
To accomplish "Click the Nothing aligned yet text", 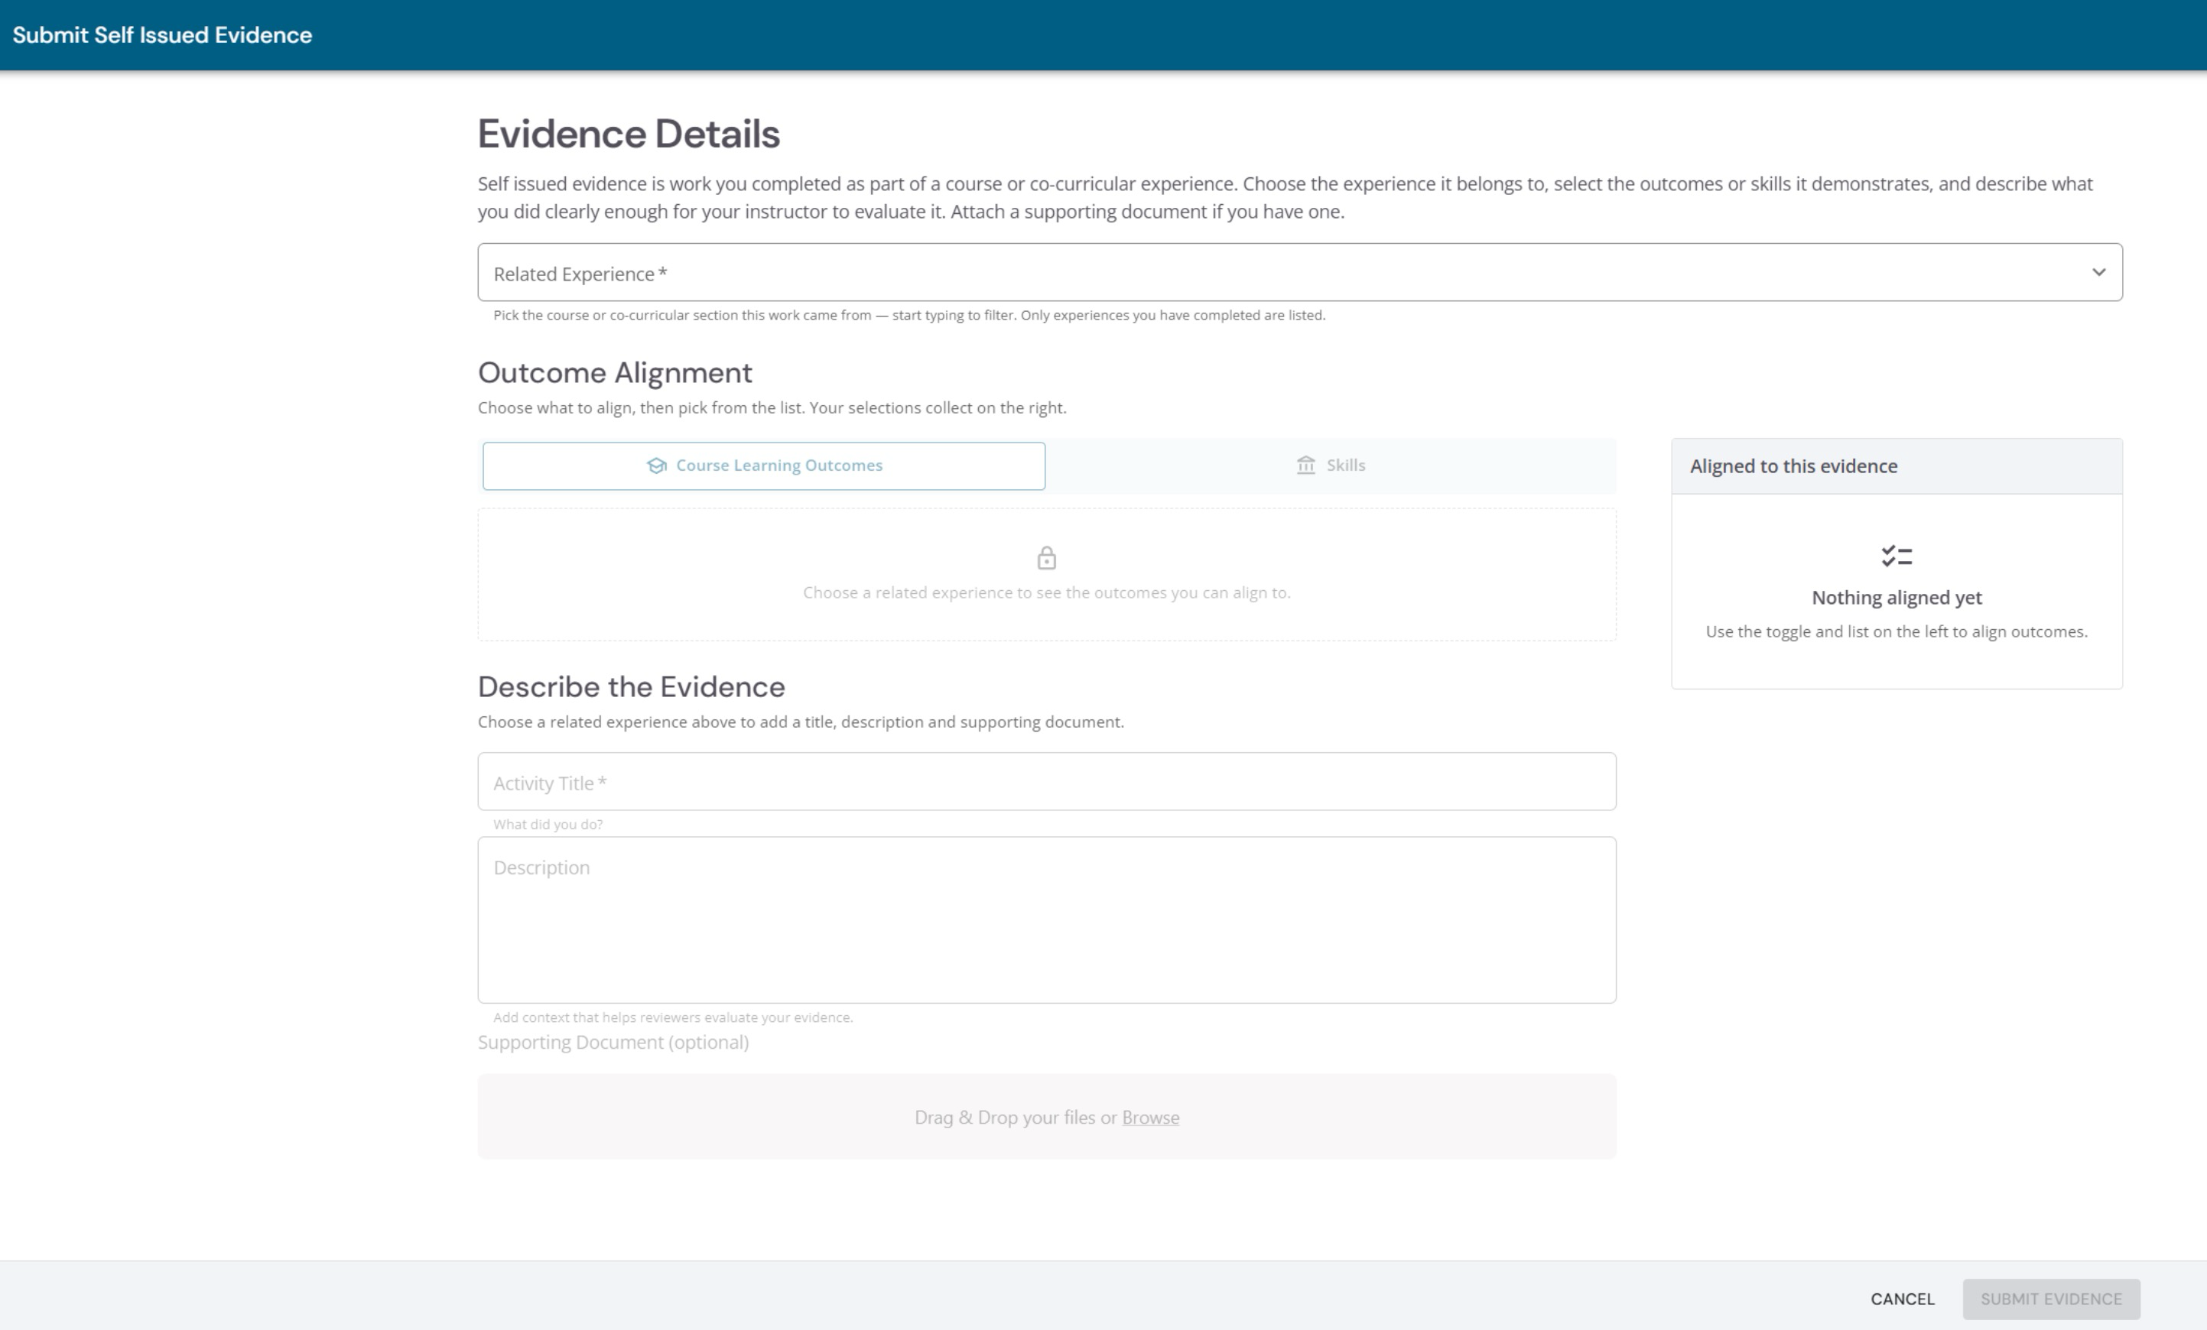I will click(1897, 597).
